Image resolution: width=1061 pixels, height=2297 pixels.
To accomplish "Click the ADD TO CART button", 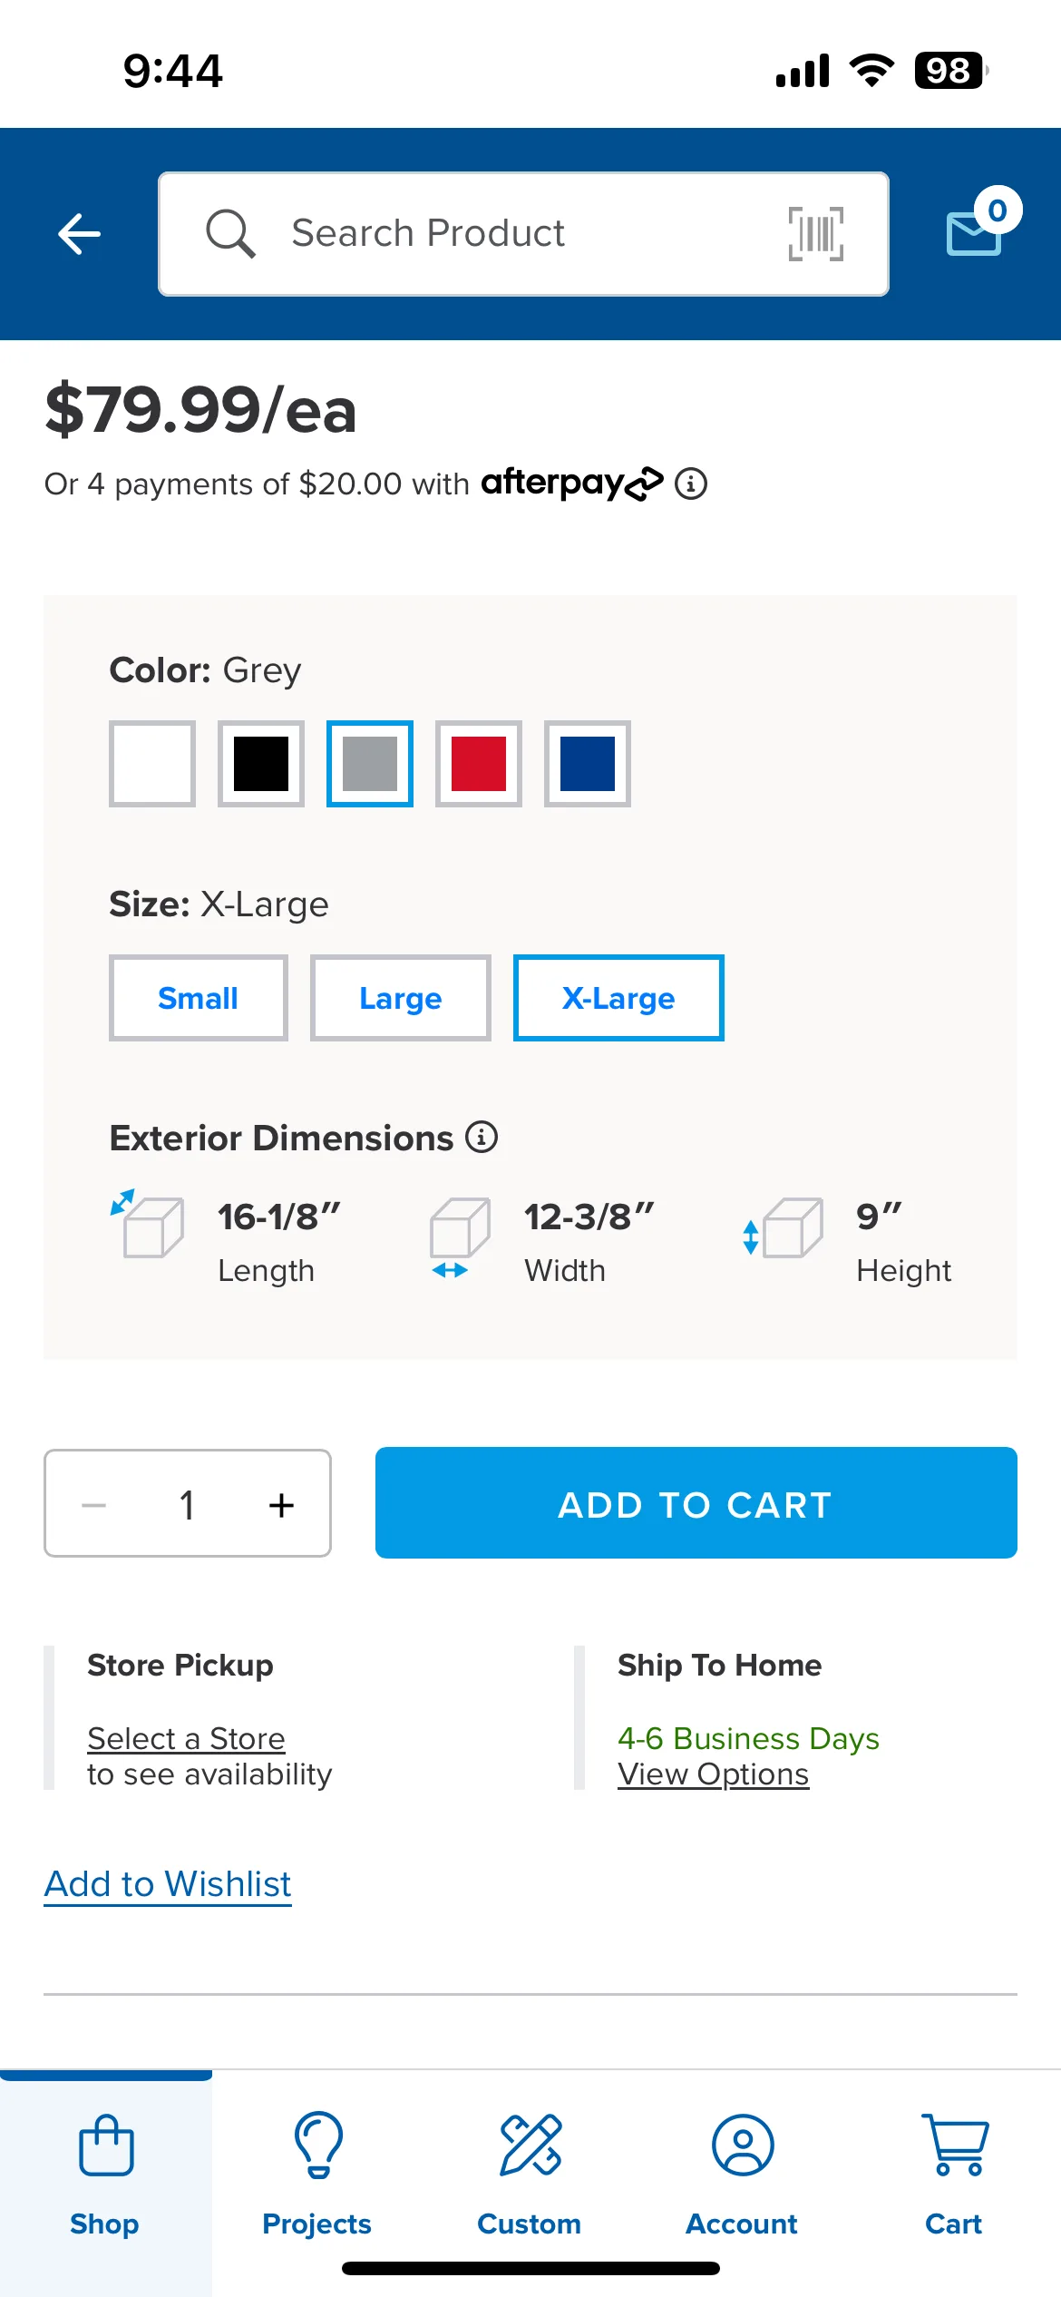I will coord(696,1503).
